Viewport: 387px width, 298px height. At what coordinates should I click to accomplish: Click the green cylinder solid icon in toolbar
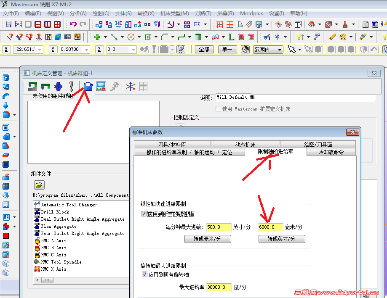198,37
